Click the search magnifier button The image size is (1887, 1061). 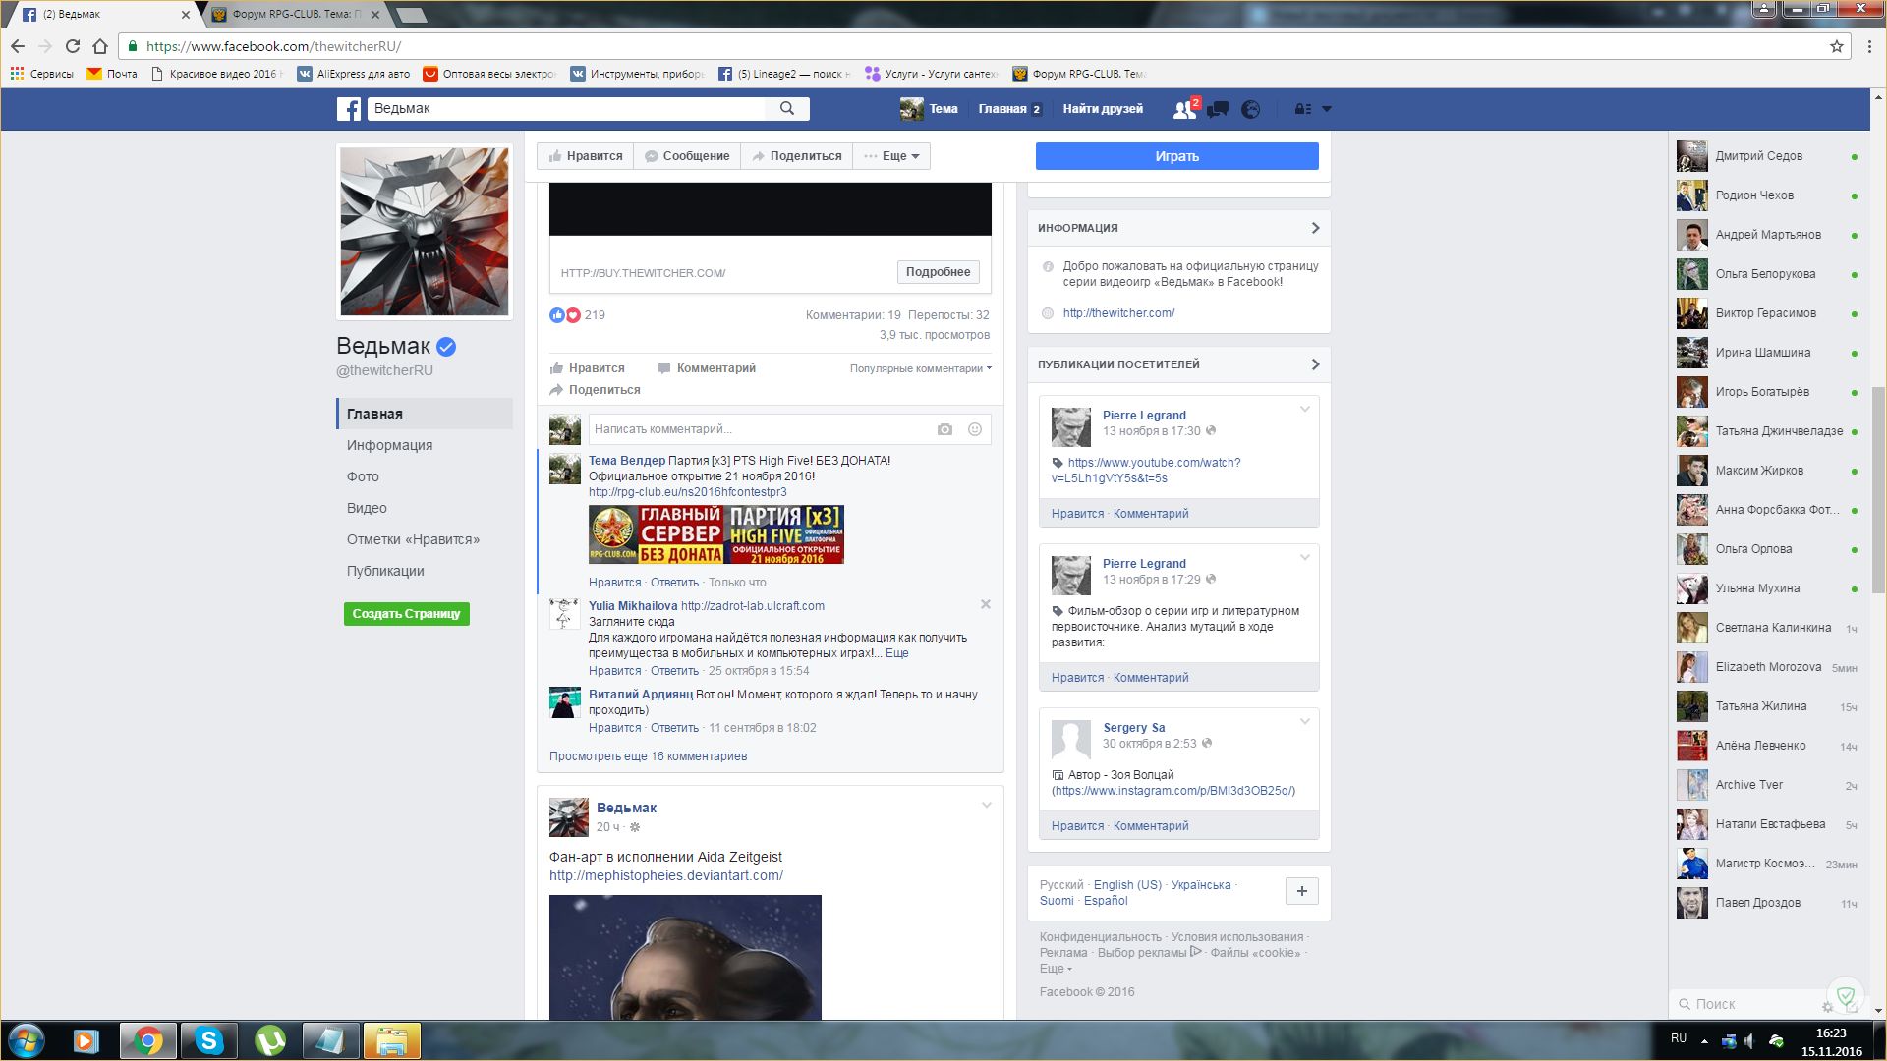pos(787,109)
